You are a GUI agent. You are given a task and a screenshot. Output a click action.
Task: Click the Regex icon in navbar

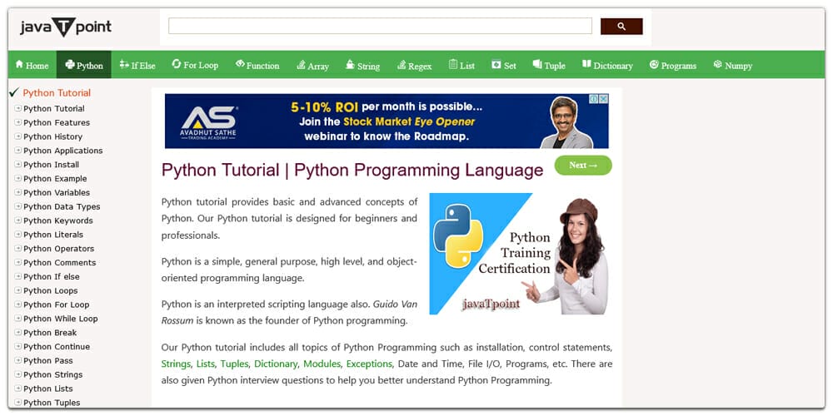point(402,64)
